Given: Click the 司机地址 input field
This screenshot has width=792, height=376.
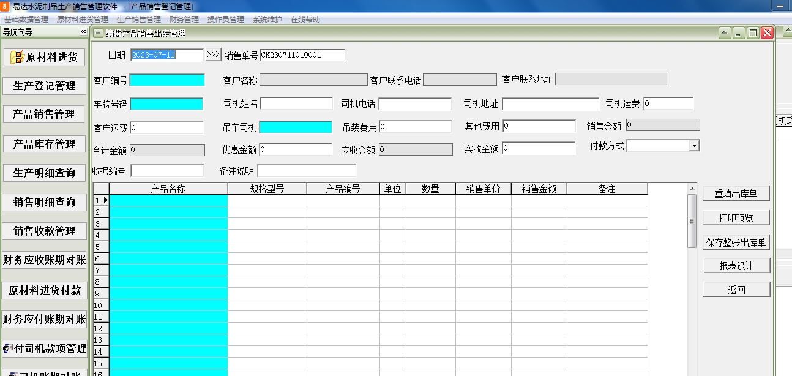Looking at the screenshot, I should pos(550,104).
